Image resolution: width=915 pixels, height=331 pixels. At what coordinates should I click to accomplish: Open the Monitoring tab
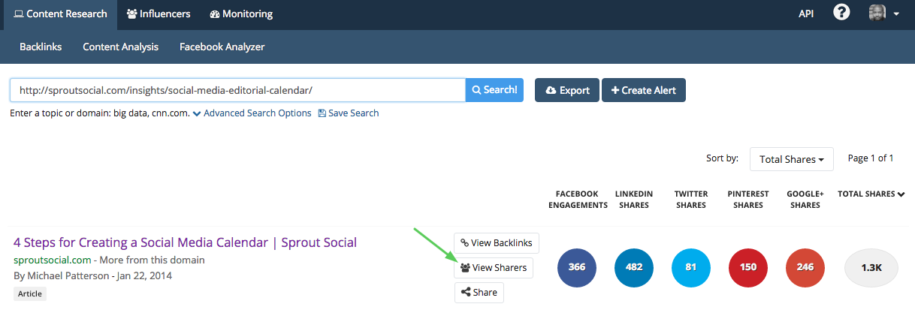coord(241,14)
